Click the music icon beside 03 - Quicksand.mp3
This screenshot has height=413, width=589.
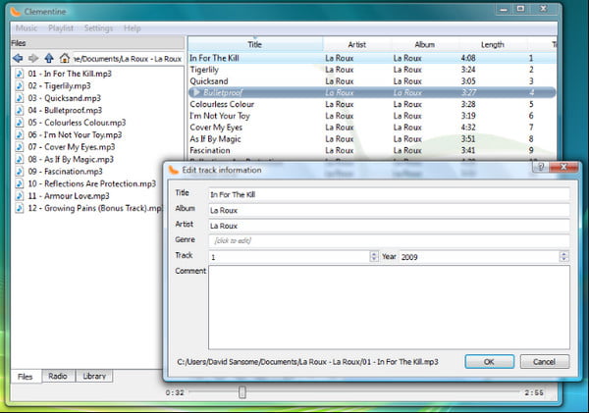[20, 98]
